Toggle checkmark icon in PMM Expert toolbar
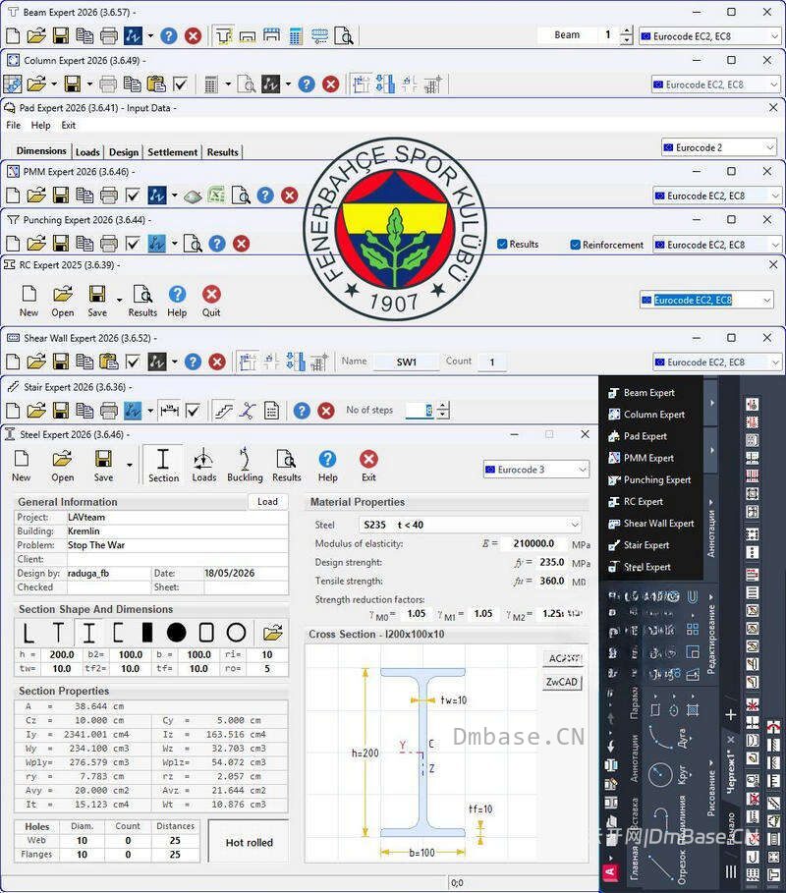 [132, 195]
